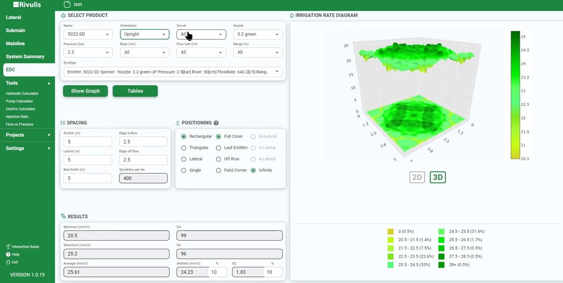Screen dimensions: 563x283
Task: Click the Select Product header icon
Action: [x=64, y=15]
